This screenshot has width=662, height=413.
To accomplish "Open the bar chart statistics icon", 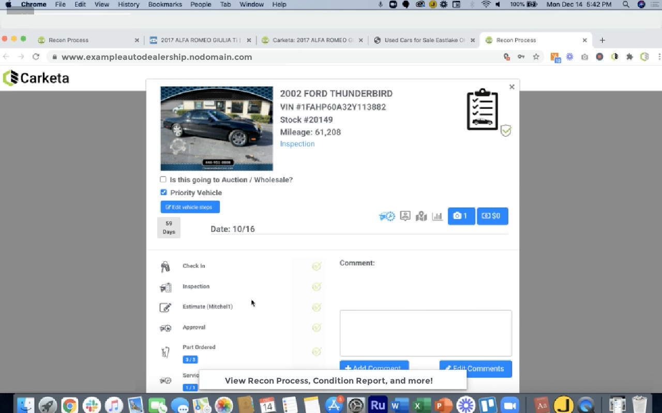I will pyautogui.click(x=438, y=216).
